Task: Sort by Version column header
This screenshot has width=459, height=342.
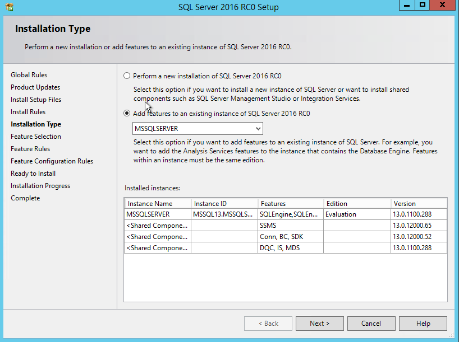Action: (419, 204)
